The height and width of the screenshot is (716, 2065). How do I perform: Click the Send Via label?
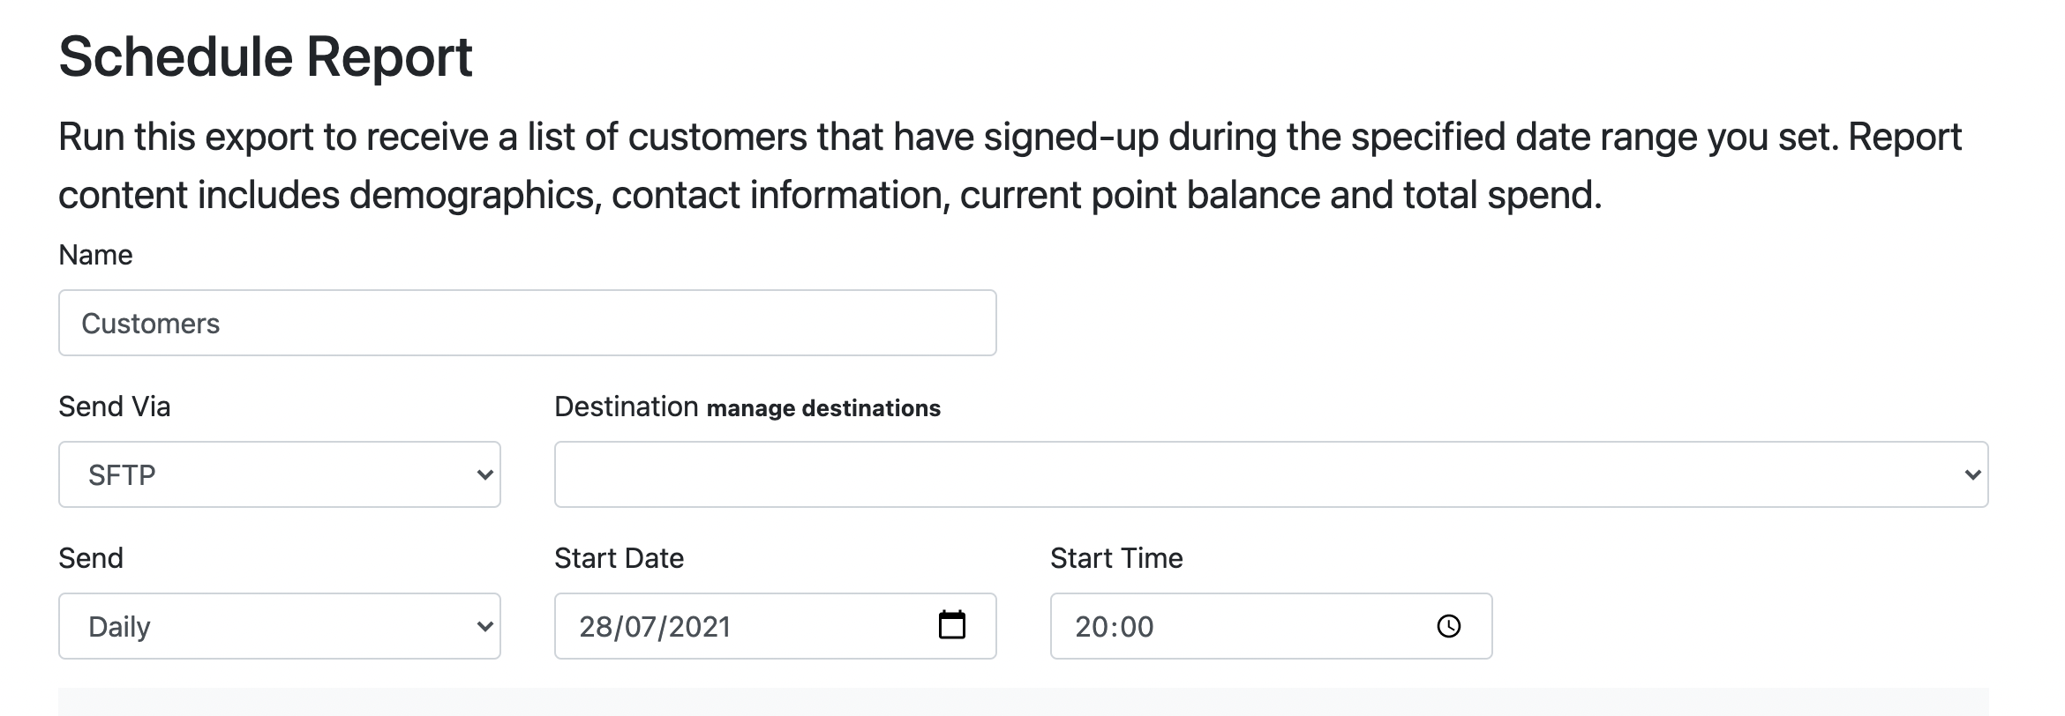tap(115, 406)
